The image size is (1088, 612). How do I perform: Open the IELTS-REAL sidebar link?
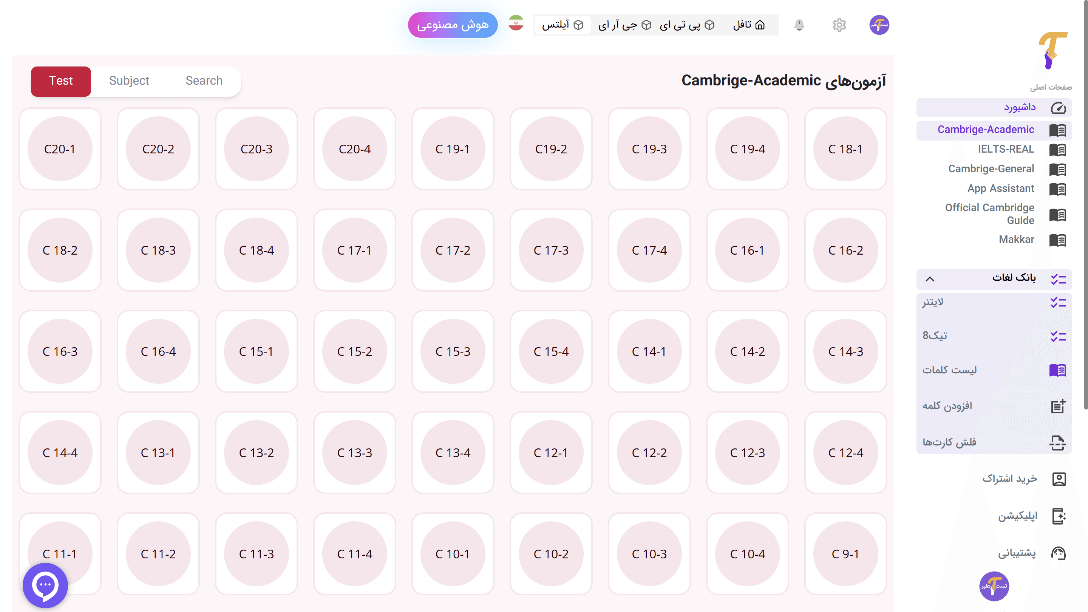[x=1006, y=149]
